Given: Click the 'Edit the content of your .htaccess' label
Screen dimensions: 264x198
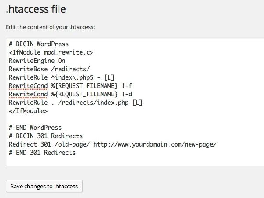Looking at the screenshot, I should (x=50, y=27).
